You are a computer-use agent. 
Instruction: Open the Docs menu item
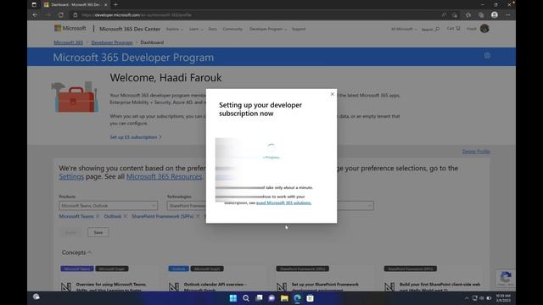[213, 29]
